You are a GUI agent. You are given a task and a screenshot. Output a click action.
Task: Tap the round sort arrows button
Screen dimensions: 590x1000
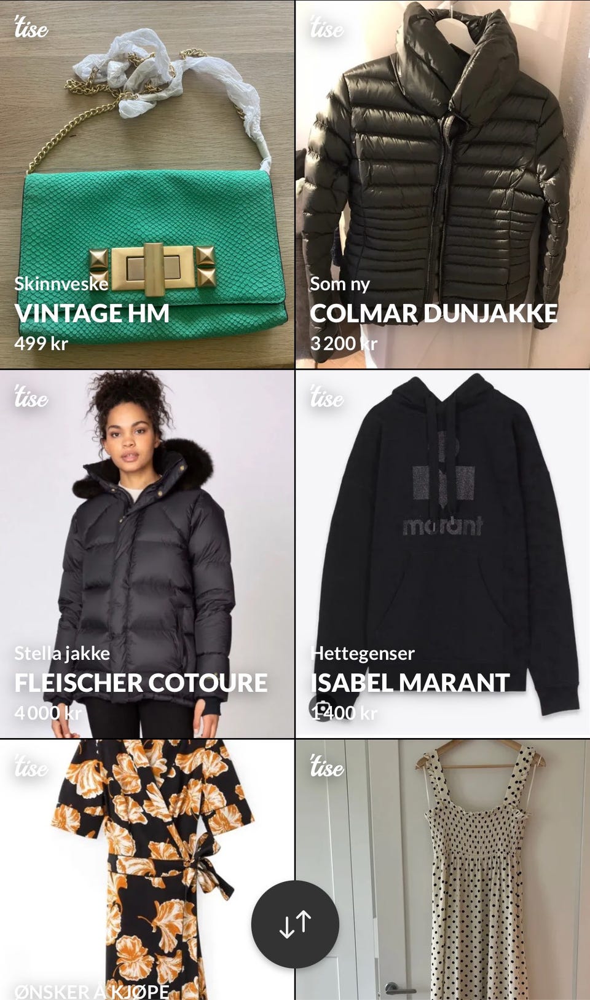(295, 924)
